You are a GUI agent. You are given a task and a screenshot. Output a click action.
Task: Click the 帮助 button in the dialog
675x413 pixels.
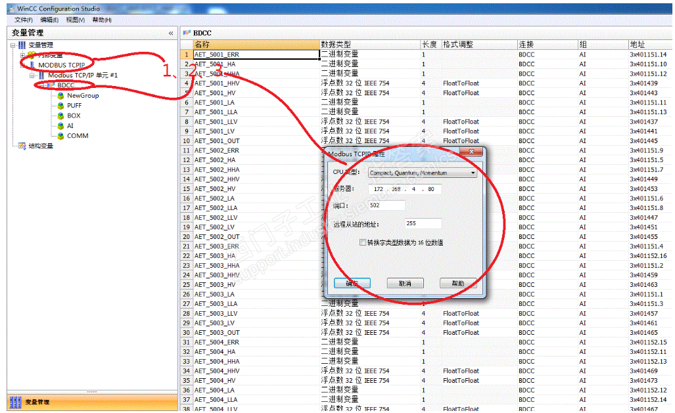click(458, 283)
